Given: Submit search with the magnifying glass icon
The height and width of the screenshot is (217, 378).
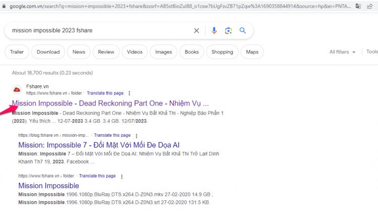Looking at the screenshot, I should click(242, 30).
